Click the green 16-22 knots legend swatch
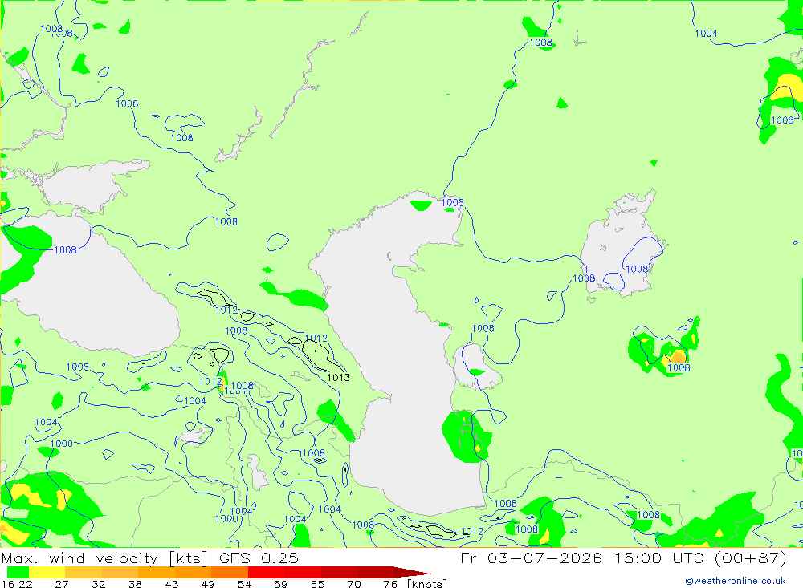Image resolution: width=803 pixels, height=588 pixels. tap(18, 572)
